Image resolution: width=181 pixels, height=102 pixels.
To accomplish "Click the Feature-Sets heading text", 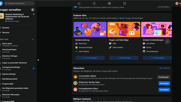I will (x=80, y=15).
